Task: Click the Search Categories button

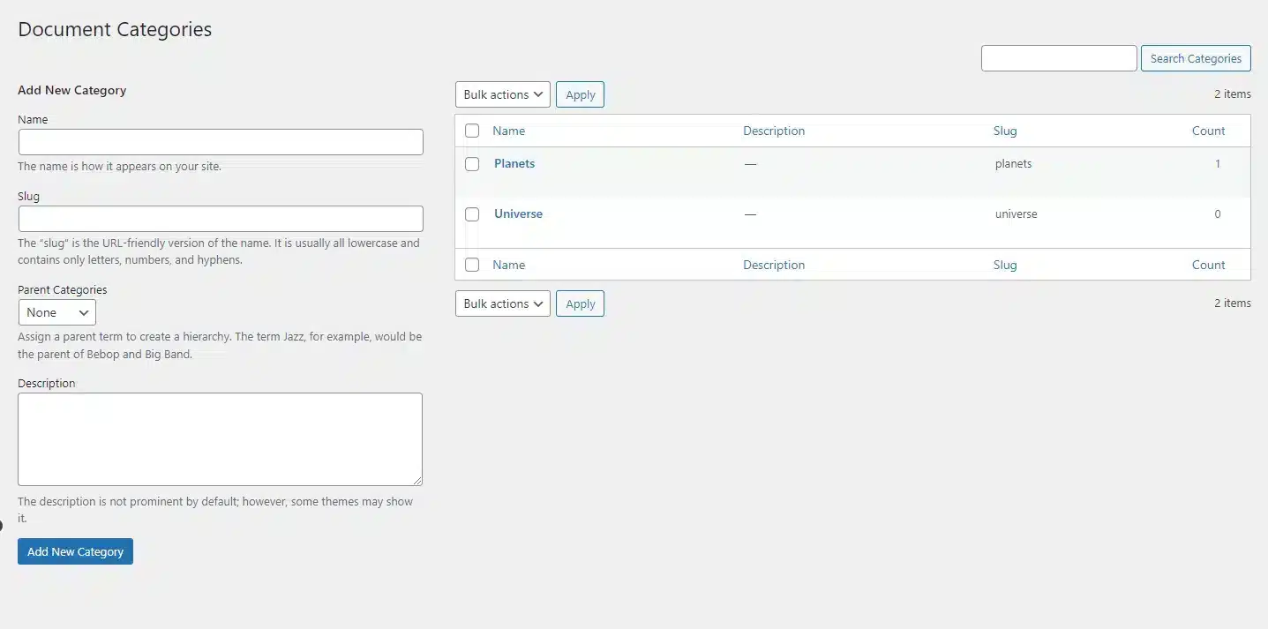Action: pyautogui.click(x=1195, y=58)
